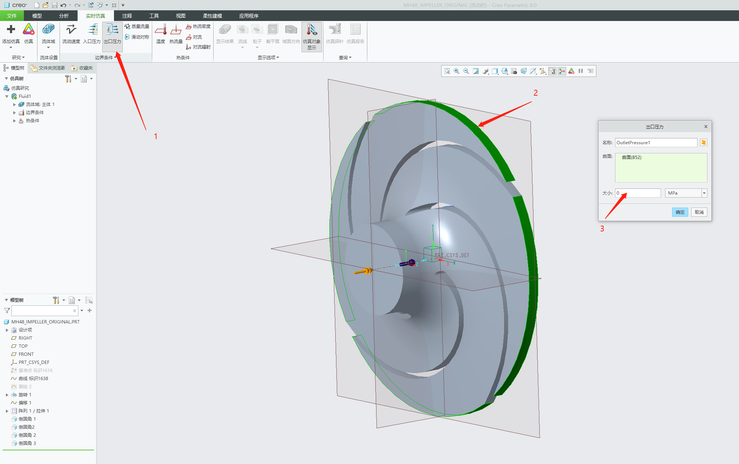This screenshot has width=739, height=464.
Task: Toggle spin center display in graphics toolbar
Action: pos(562,71)
